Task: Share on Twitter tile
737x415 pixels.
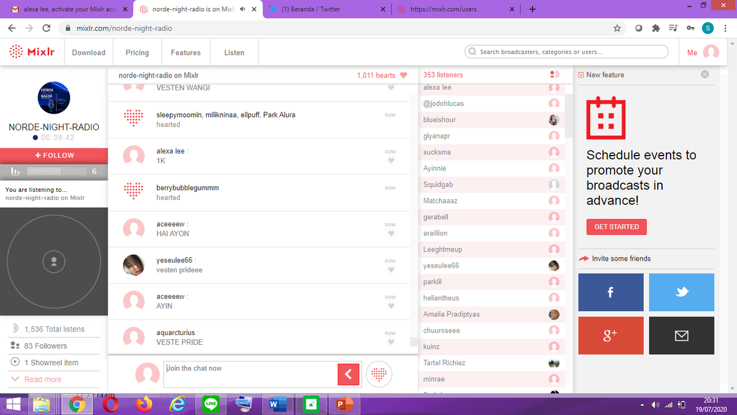Action: click(682, 293)
